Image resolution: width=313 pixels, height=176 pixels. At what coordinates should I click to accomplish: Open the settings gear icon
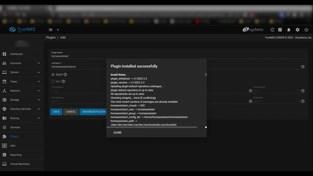point(297,30)
